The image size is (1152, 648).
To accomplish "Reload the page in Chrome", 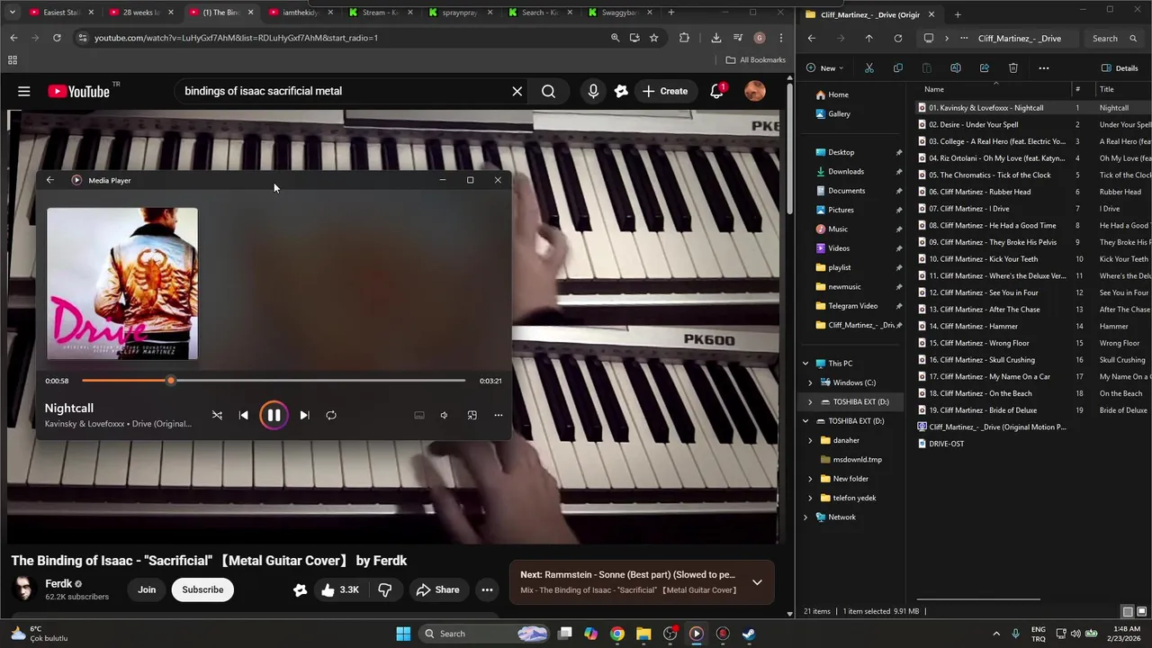I will [x=57, y=38].
